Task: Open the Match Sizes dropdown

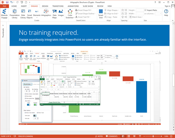Action: click(x=136, y=17)
